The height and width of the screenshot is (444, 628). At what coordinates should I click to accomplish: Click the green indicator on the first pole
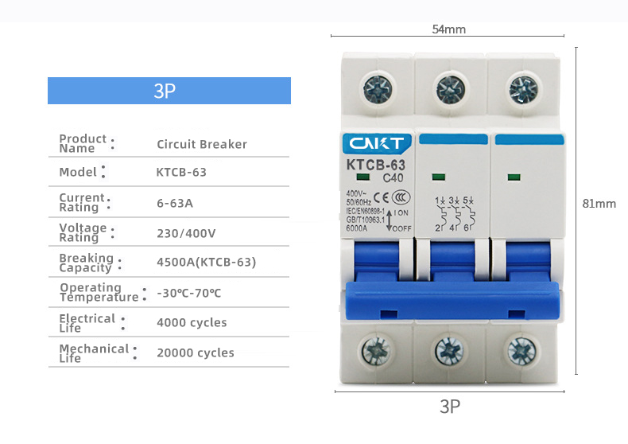click(362, 177)
